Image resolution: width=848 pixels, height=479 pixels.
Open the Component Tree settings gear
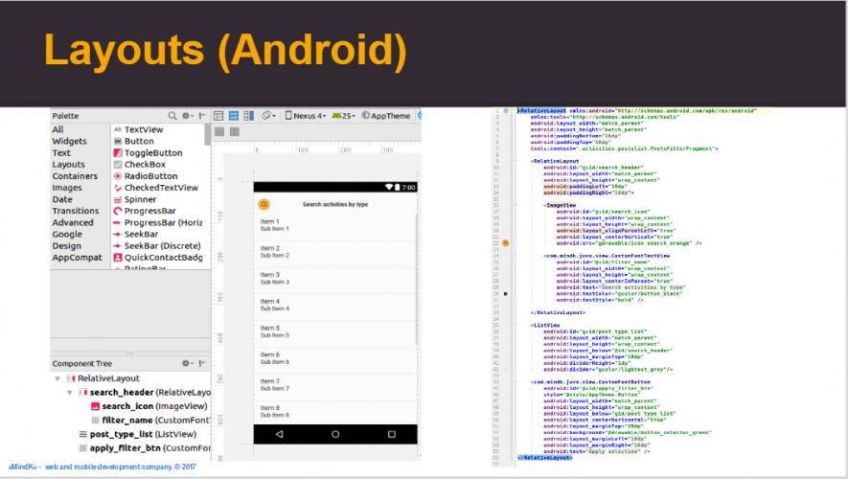(x=187, y=364)
